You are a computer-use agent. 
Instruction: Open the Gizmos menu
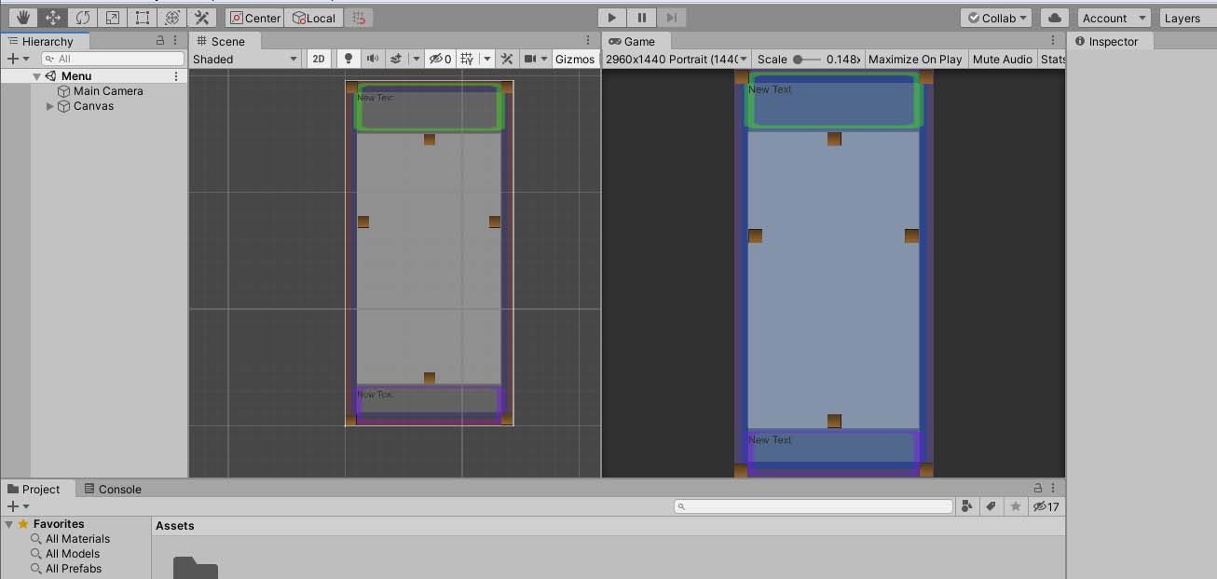click(x=575, y=59)
